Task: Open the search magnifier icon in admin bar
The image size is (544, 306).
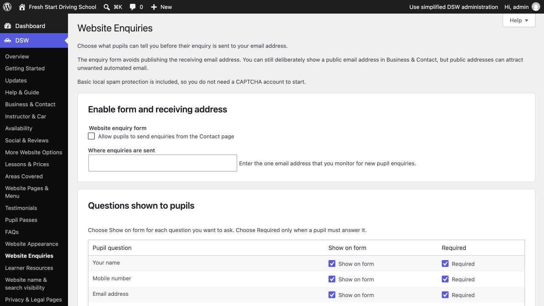Action: (107, 7)
